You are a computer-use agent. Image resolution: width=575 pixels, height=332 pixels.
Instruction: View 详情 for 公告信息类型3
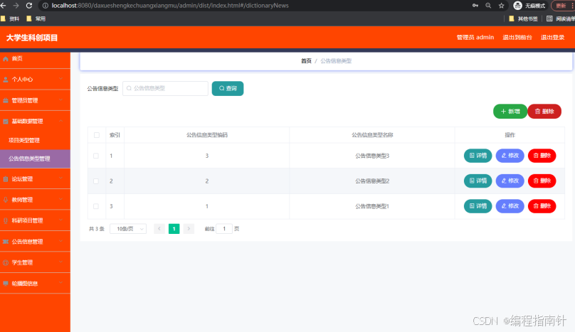[x=478, y=156]
